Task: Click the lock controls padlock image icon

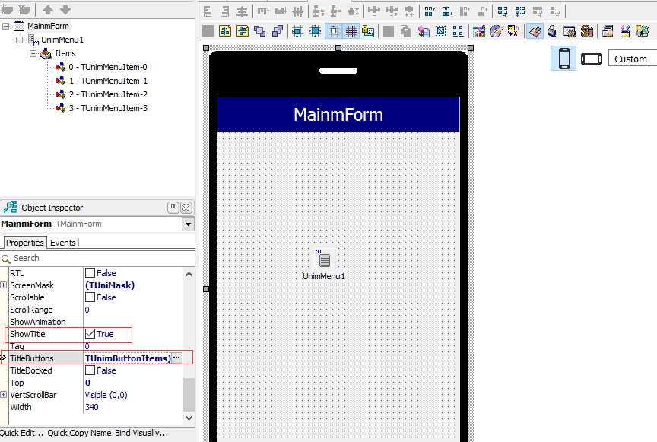Action: 368,31
